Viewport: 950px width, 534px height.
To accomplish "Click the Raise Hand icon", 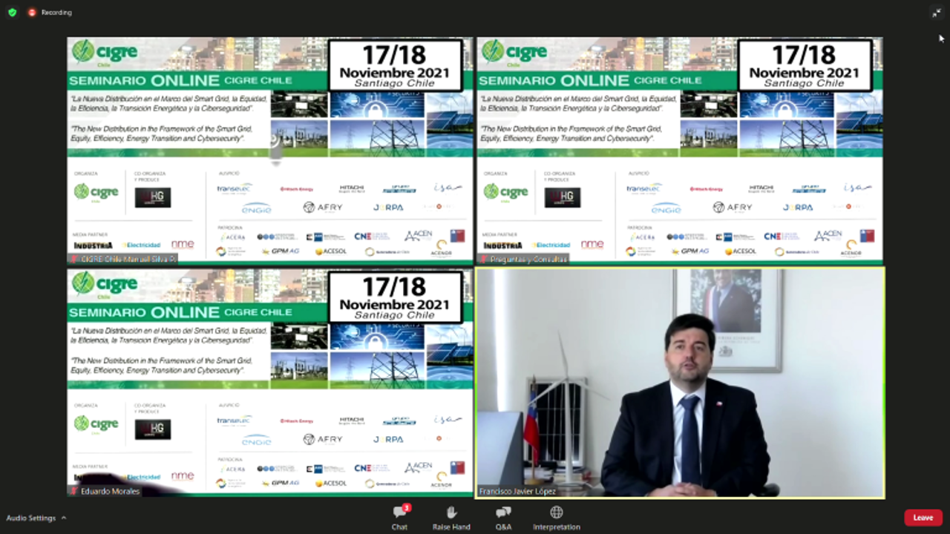I will (451, 512).
